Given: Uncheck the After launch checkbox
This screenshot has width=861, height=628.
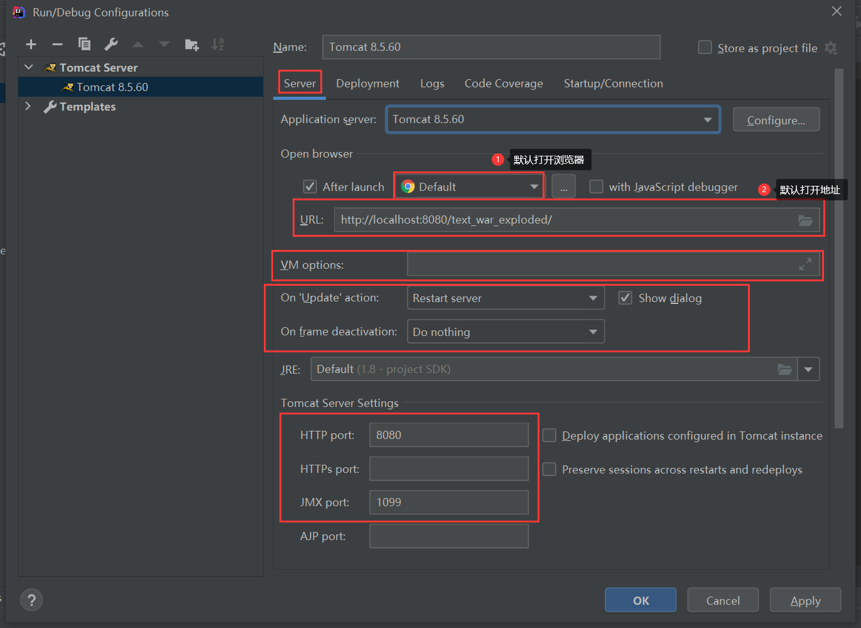Looking at the screenshot, I should tap(310, 187).
